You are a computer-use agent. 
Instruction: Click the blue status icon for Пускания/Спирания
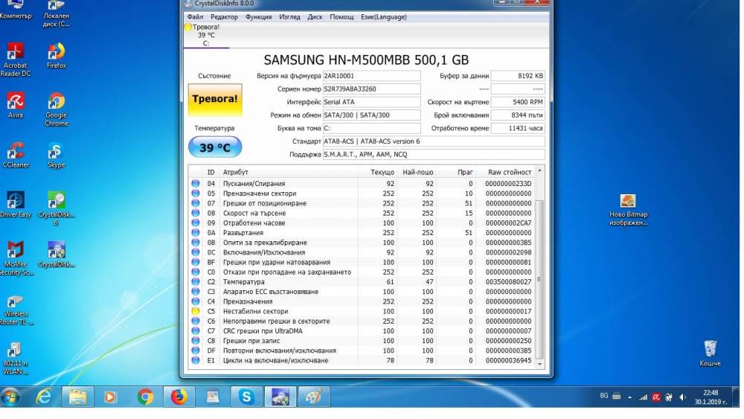(196, 184)
